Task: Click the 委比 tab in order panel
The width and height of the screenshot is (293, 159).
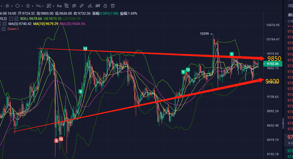Action: point(290,15)
